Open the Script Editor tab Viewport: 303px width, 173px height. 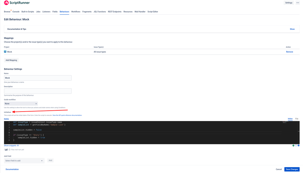pyautogui.click(x=153, y=12)
